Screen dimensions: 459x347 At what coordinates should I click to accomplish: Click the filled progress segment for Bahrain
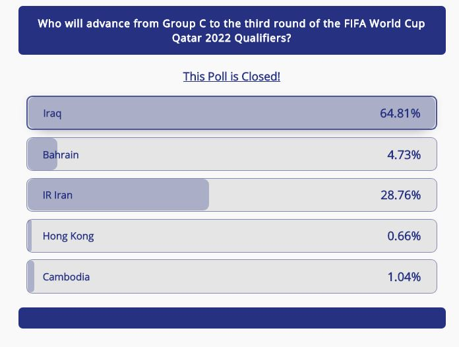[42, 154]
